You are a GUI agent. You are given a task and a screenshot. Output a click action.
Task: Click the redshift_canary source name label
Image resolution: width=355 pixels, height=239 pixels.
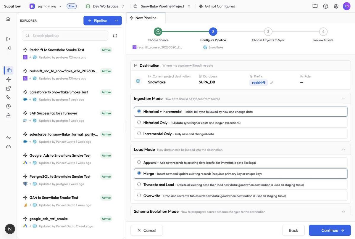click(x=160, y=47)
